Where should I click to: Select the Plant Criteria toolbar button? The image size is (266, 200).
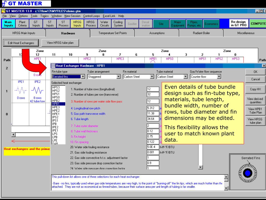(x=22, y=24)
